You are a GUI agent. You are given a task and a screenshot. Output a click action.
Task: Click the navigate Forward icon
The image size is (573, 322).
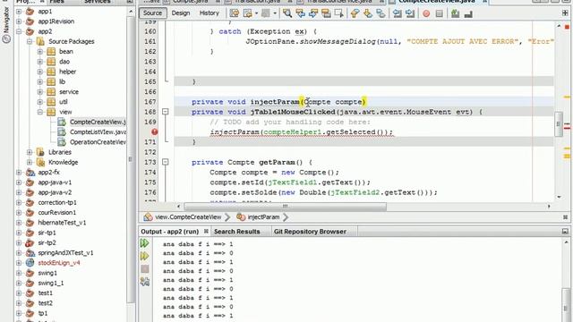266,14
